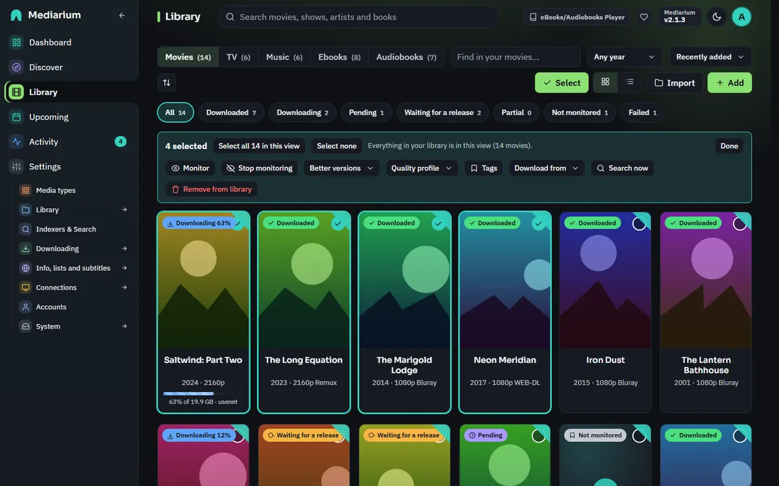Switch to the Ebooks tab

(x=340, y=57)
